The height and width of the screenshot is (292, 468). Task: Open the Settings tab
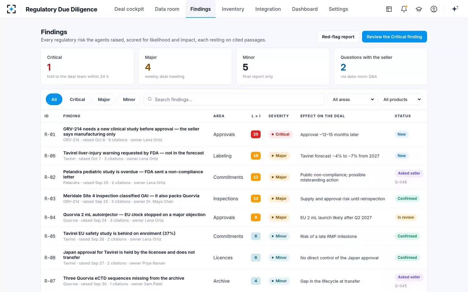338,9
